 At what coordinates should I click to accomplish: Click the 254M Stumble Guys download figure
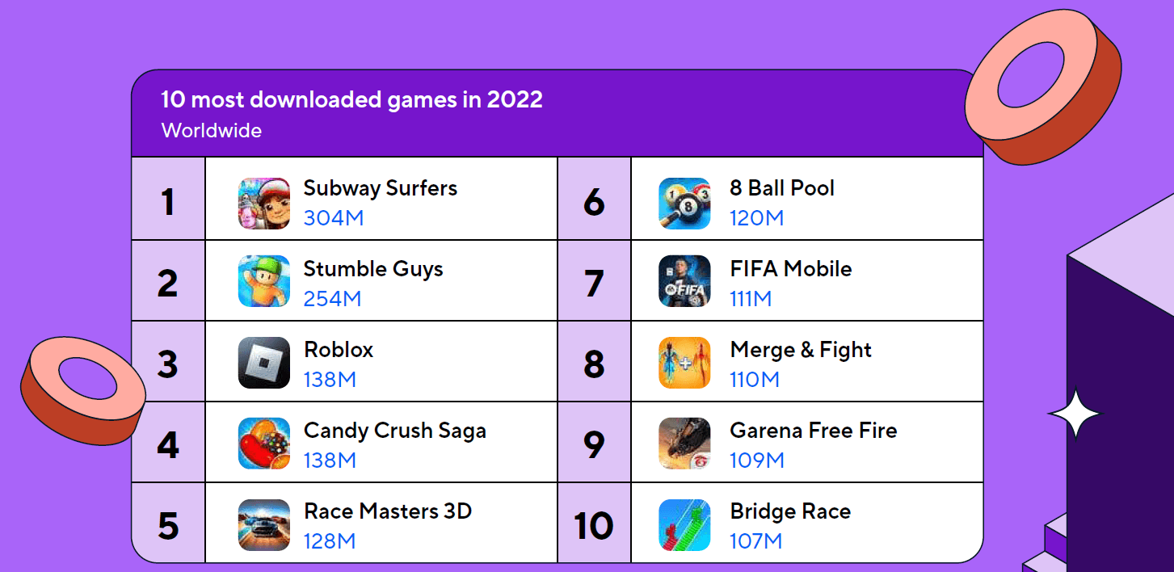click(332, 299)
